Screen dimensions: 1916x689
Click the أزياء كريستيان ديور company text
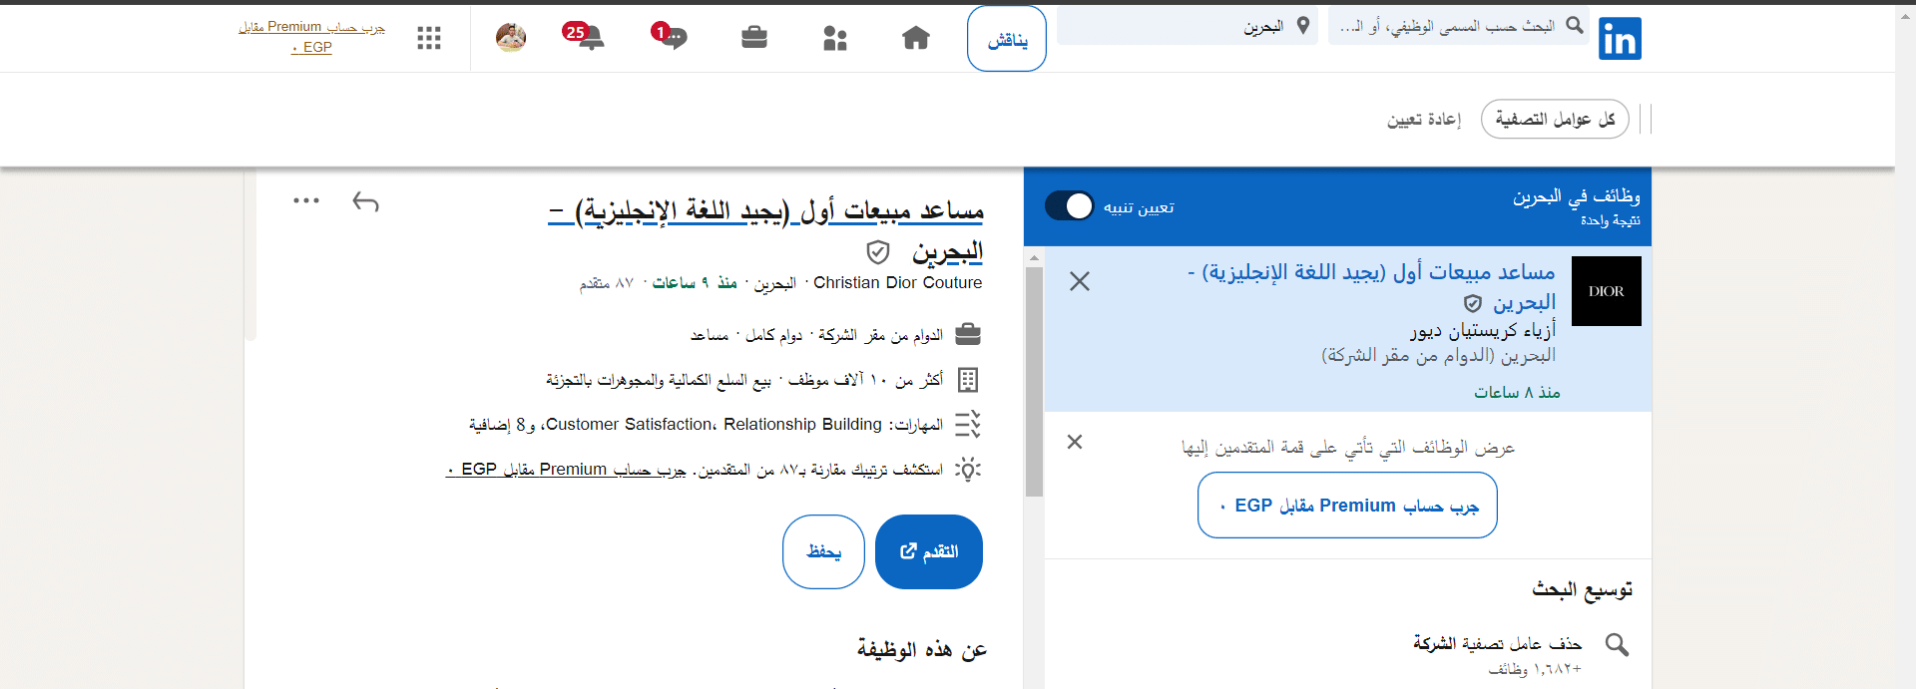[x=1483, y=330]
